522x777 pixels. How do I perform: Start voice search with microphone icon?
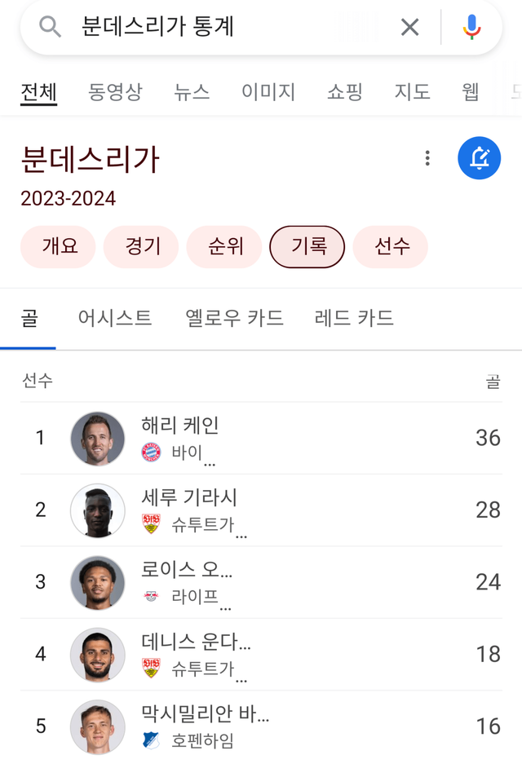[471, 28]
